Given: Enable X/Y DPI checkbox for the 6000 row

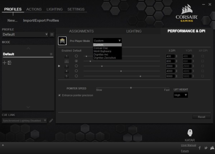Looking at the screenshot, I should pyautogui.click(x=202, y=76).
